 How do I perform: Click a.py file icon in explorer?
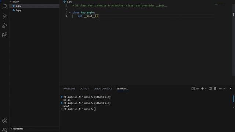14,6
